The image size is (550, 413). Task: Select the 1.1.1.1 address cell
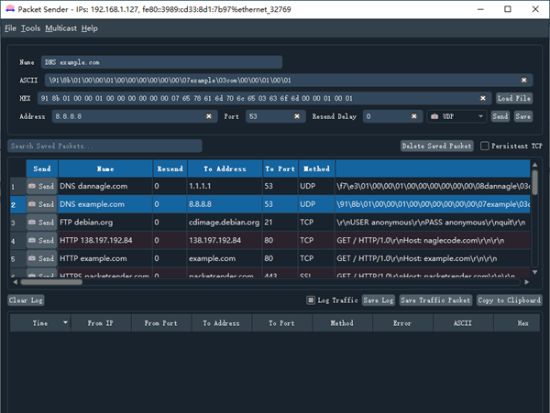(x=225, y=186)
